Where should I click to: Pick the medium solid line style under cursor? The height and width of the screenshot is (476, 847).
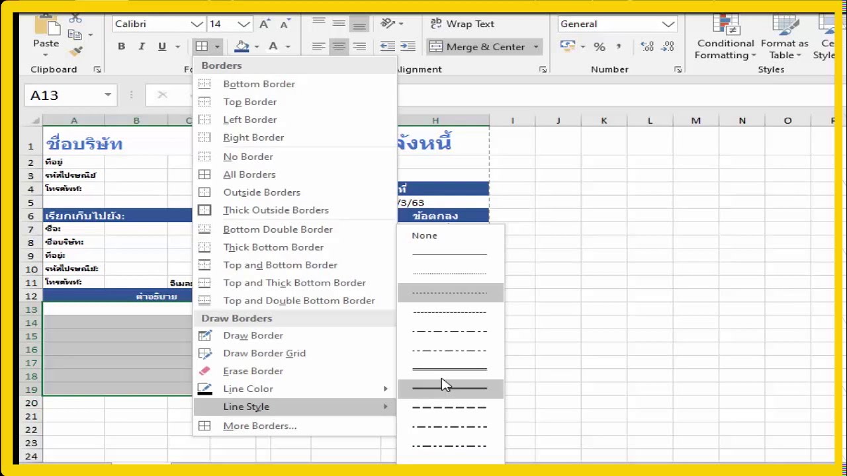[450, 388]
